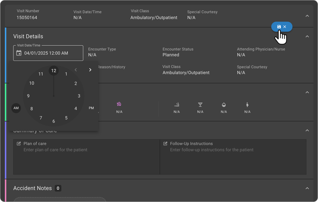The image size is (318, 202).
Task: Choose hour 9 on the clock dial
Action: click(x=28, y=96)
